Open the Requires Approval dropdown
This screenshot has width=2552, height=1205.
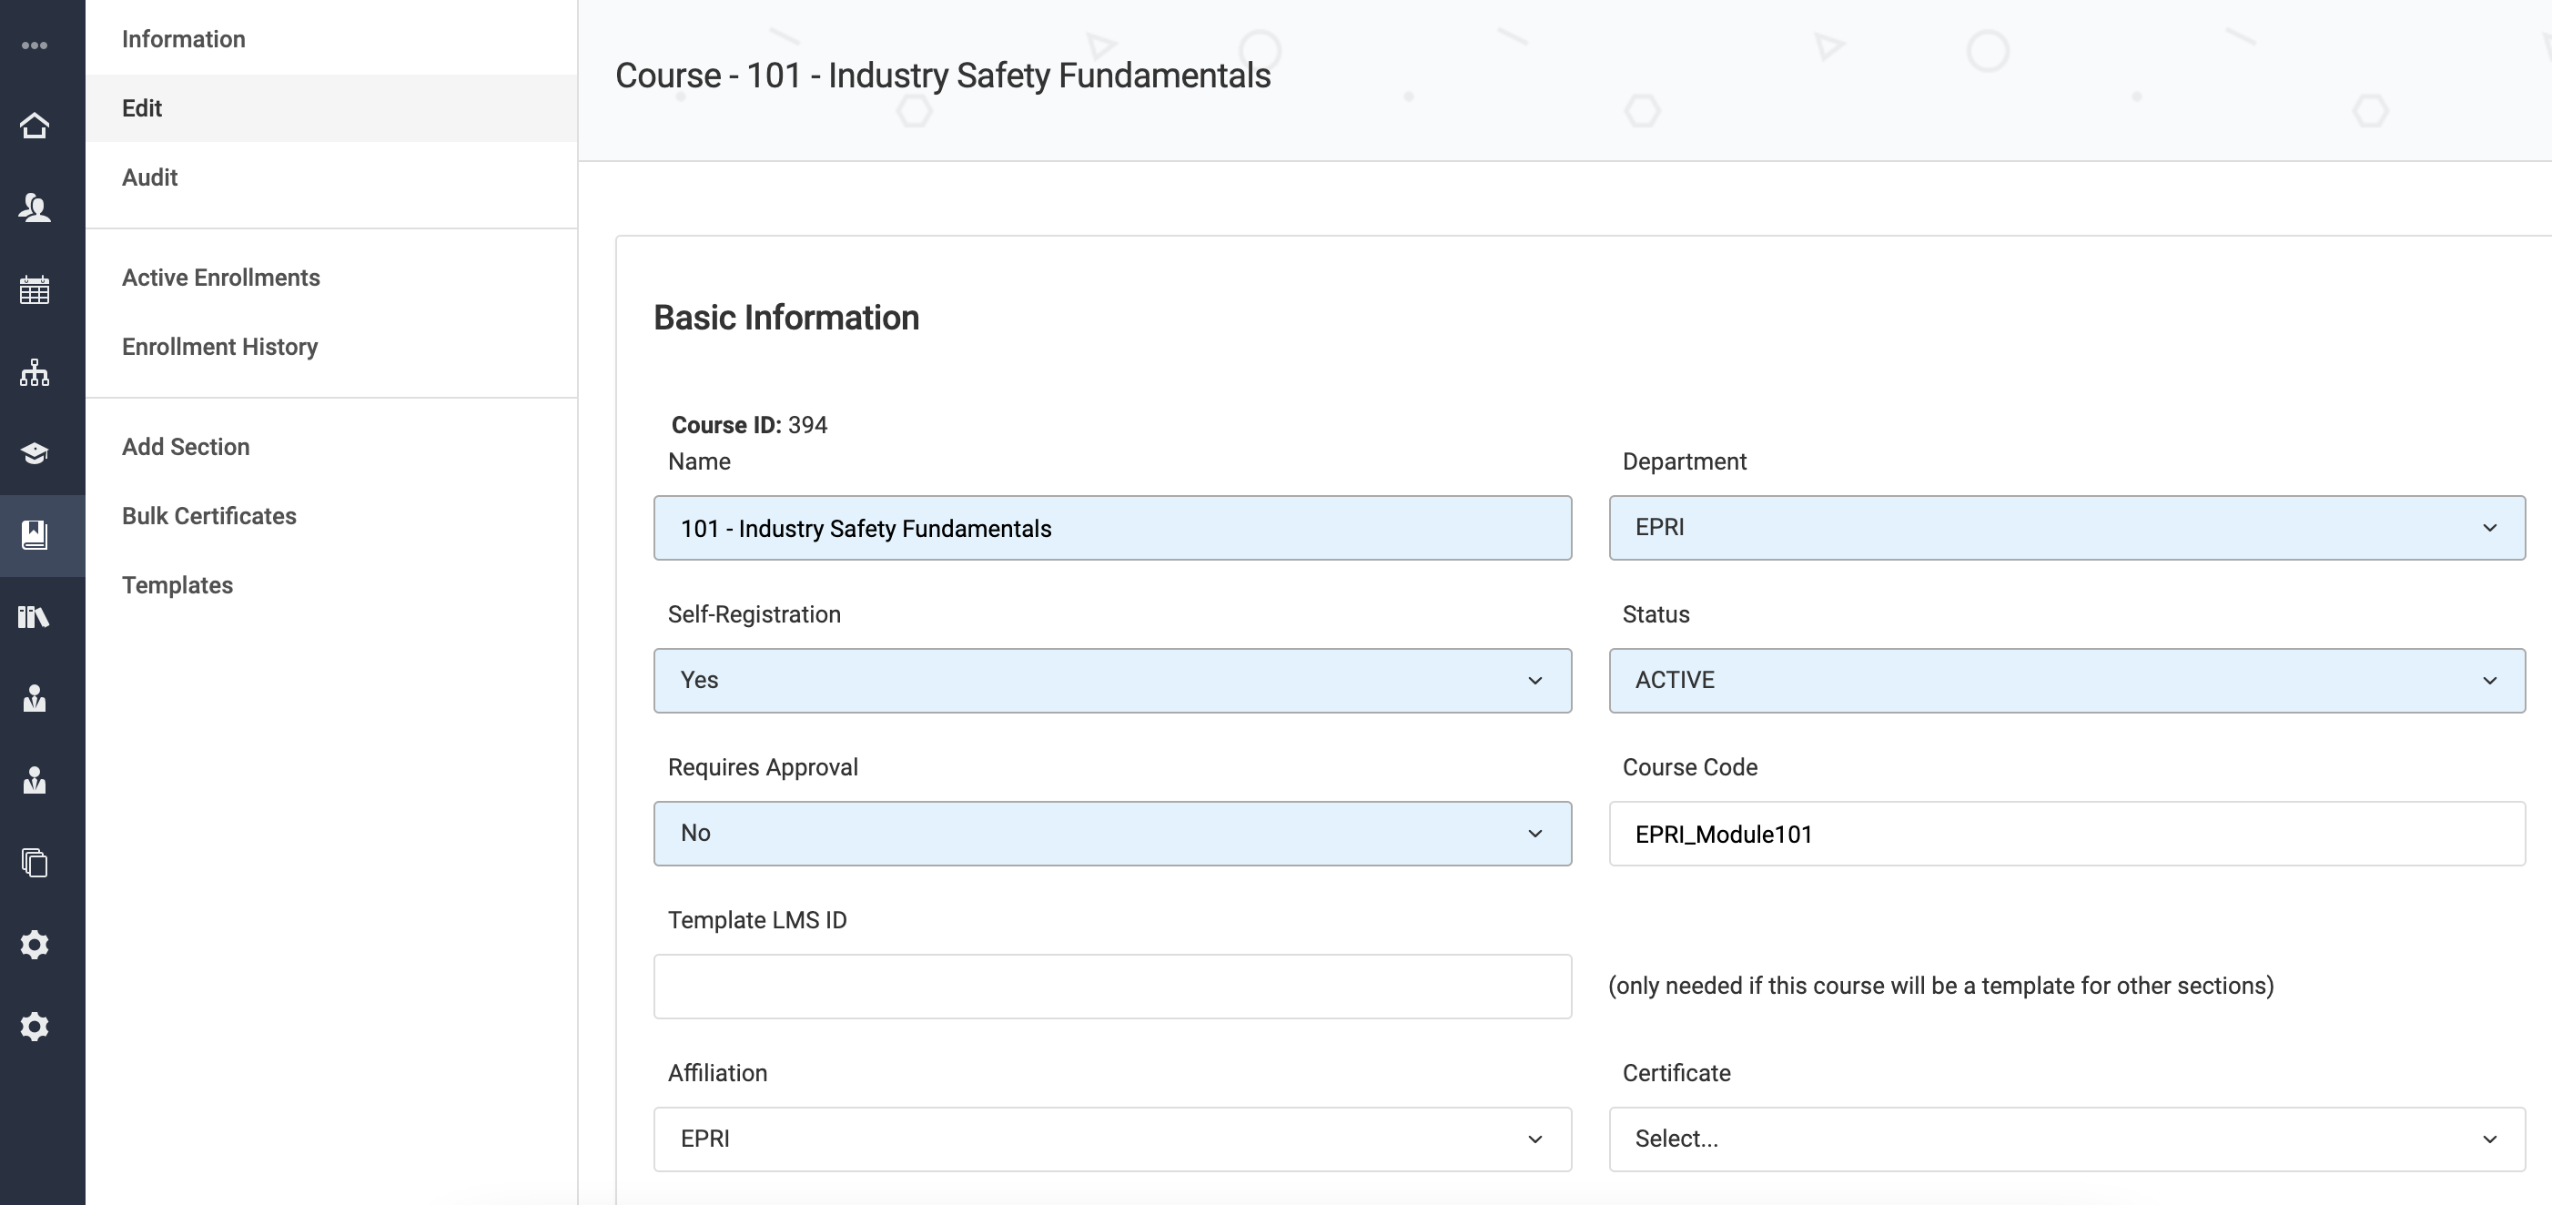pos(1111,834)
